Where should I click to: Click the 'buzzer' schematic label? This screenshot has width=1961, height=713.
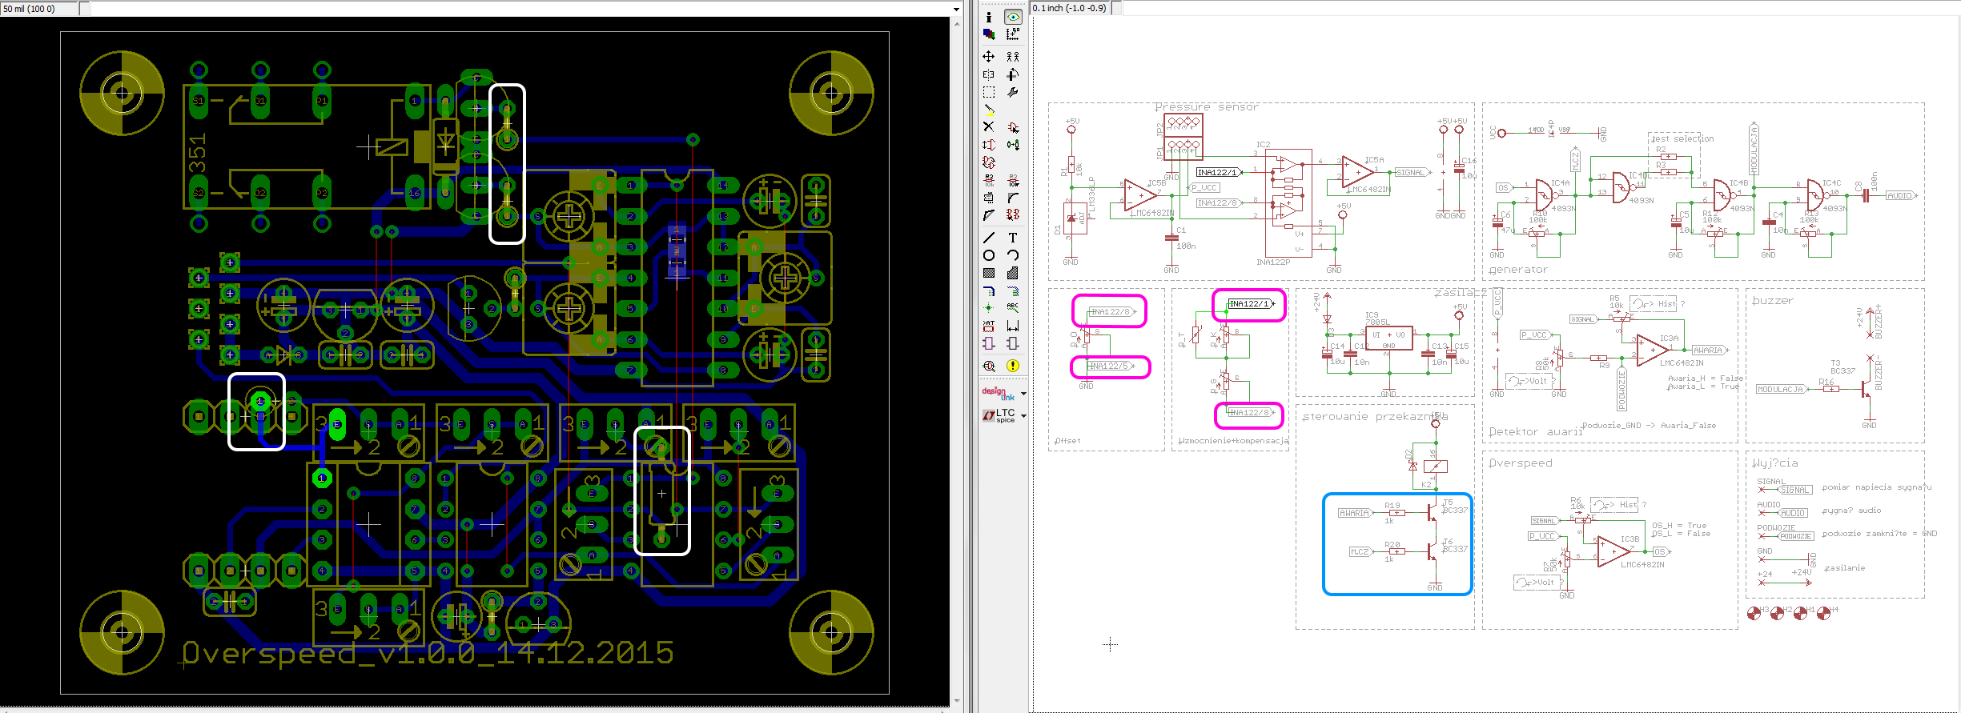point(1773,301)
